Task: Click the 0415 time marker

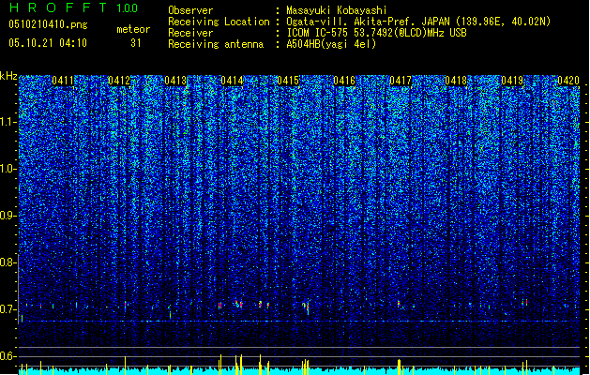Action: 288,81
